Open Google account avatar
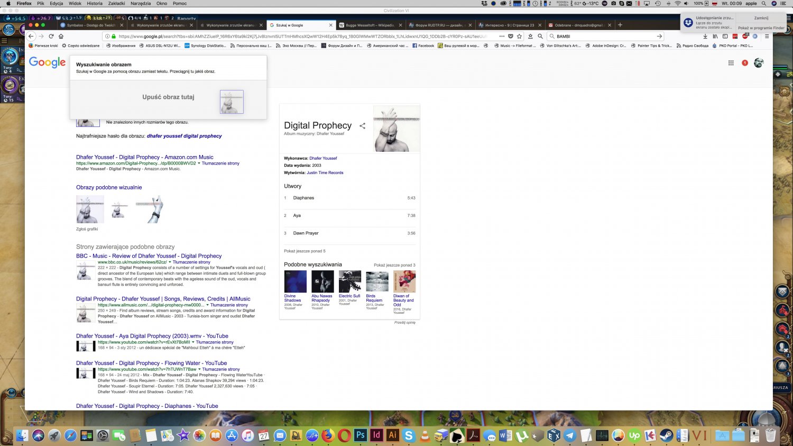This screenshot has width=793, height=446. tap(759, 63)
